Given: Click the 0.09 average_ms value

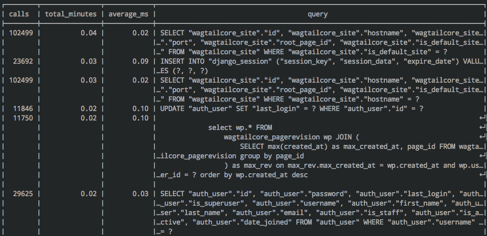Looking at the screenshot, I should click(x=140, y=61).
